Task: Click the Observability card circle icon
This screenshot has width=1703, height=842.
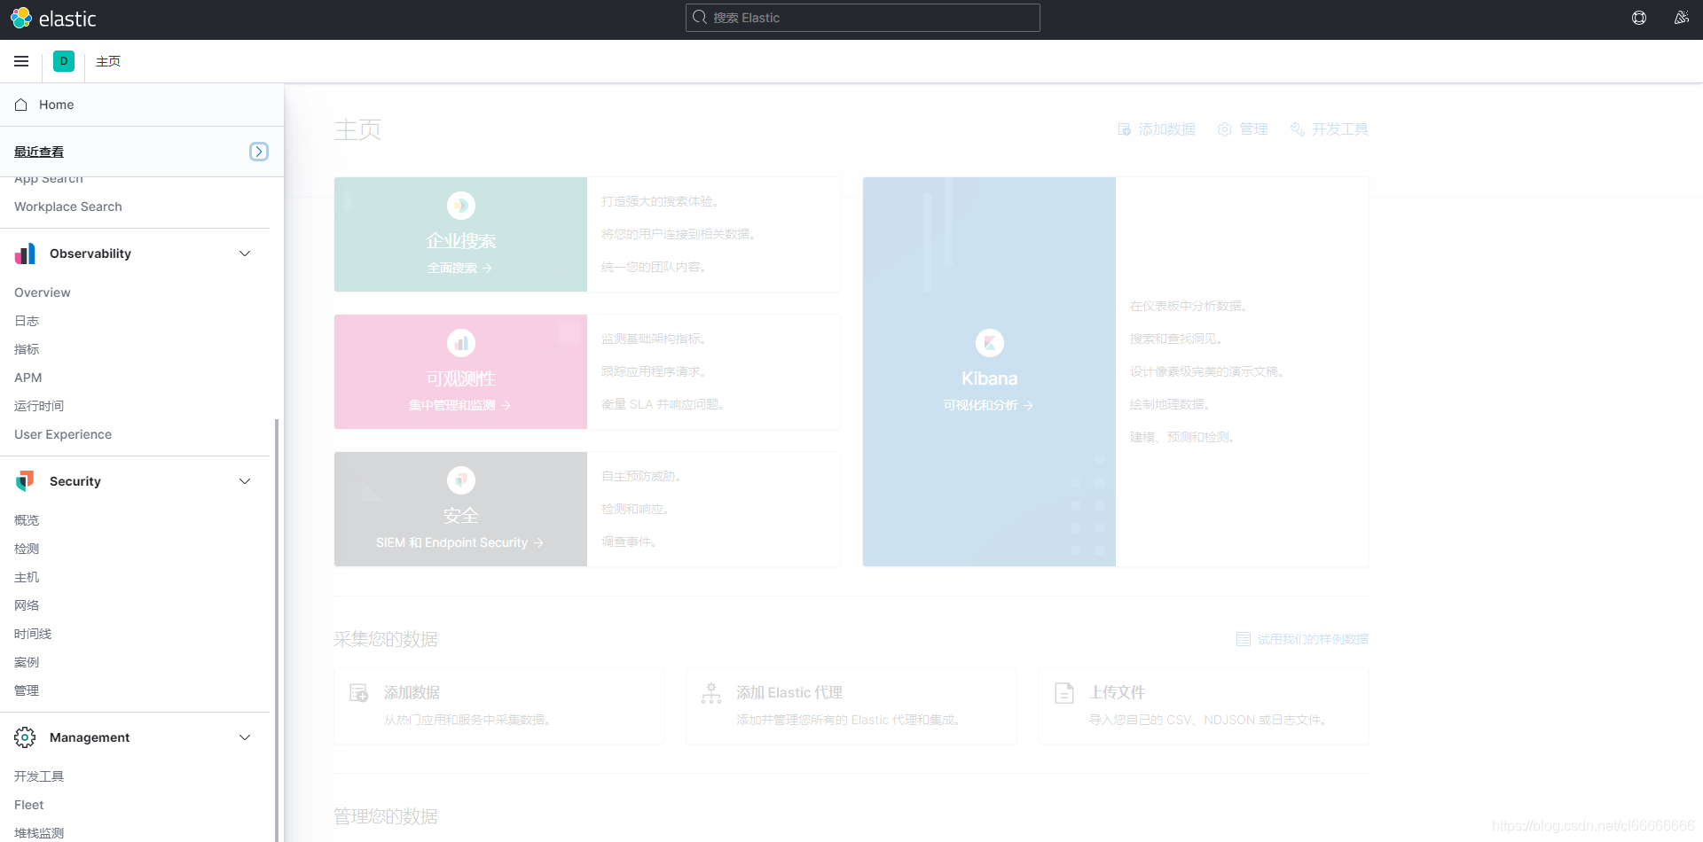Action: [461, 343]
